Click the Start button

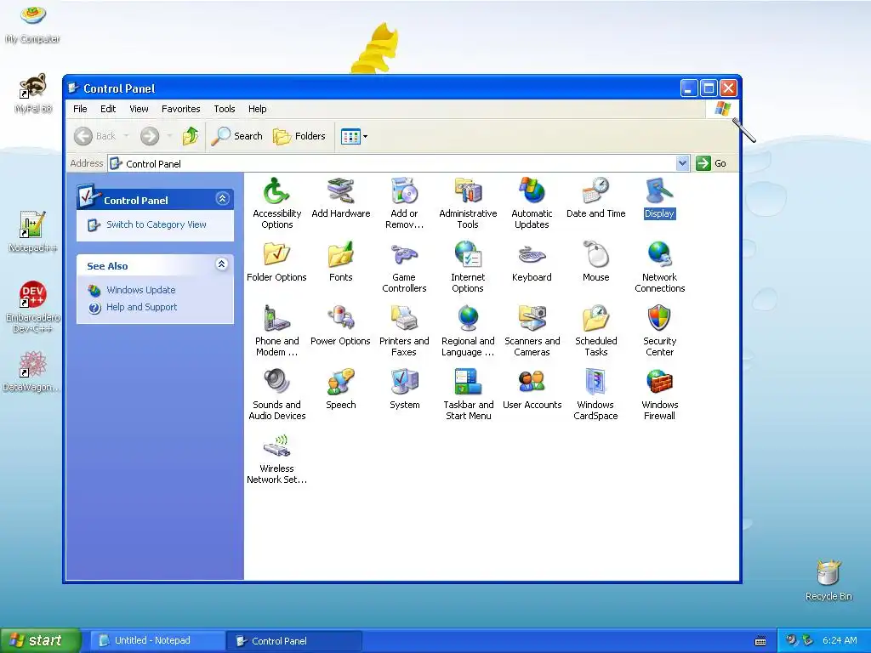tap(40, 640)
